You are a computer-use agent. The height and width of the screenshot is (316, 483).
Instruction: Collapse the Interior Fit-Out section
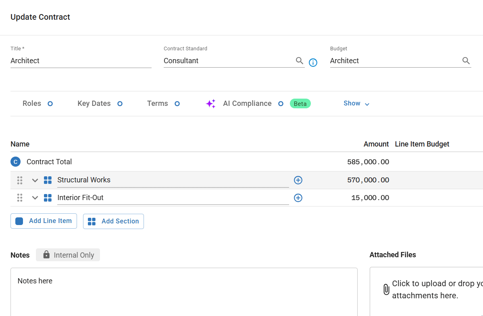(35, 198)
